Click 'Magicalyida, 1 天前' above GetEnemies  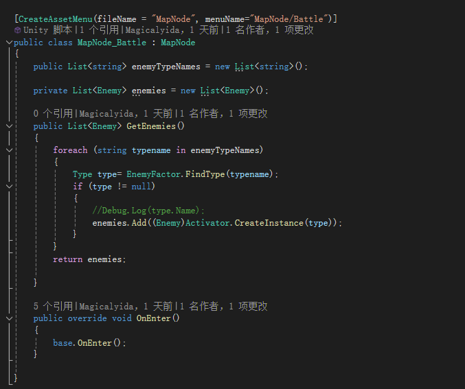[126, 113]
